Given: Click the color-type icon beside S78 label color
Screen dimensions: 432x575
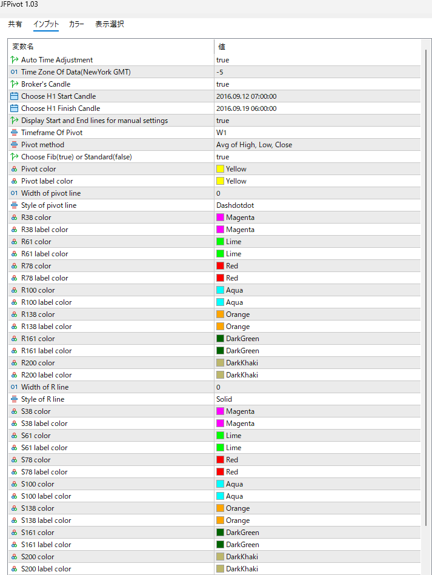Looking at the screenshot, I should 15,471.
